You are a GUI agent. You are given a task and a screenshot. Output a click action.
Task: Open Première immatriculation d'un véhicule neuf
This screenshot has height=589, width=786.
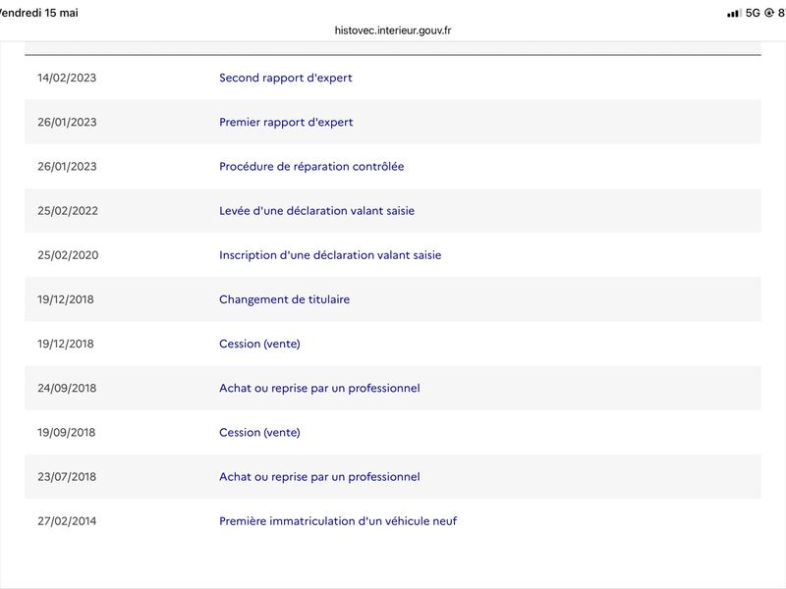[338, 521]
